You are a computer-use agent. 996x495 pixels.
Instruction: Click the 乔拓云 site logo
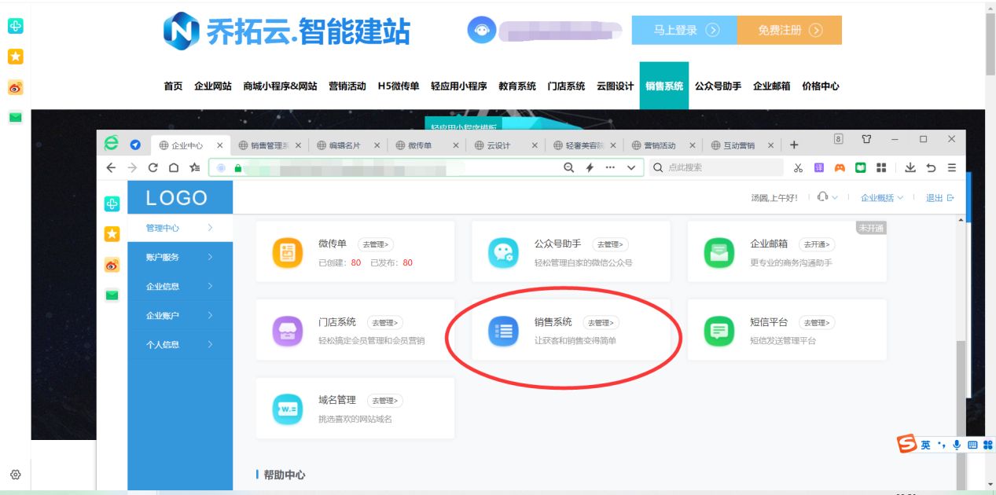click(x=287, y=31)
